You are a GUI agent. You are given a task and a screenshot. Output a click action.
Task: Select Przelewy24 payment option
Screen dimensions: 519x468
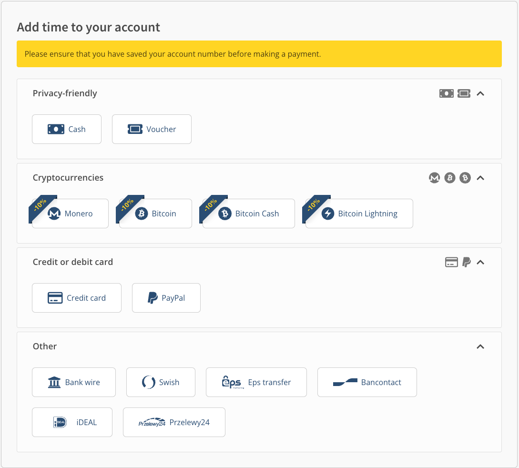coord(174,422)
